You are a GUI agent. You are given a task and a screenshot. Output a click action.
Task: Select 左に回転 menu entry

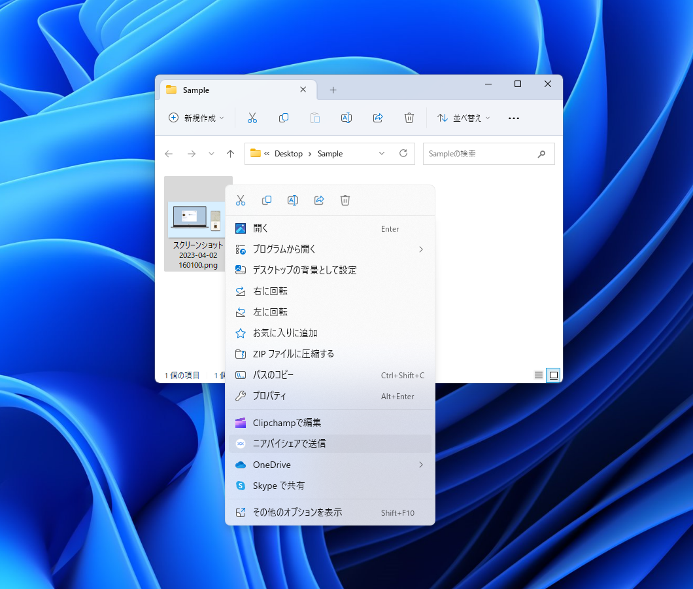click(x=330, y=312)
